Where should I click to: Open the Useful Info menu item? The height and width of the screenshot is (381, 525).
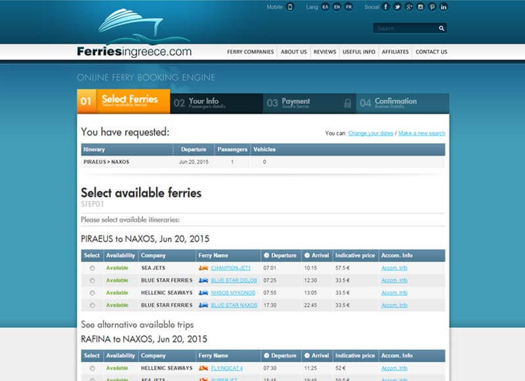359,52
